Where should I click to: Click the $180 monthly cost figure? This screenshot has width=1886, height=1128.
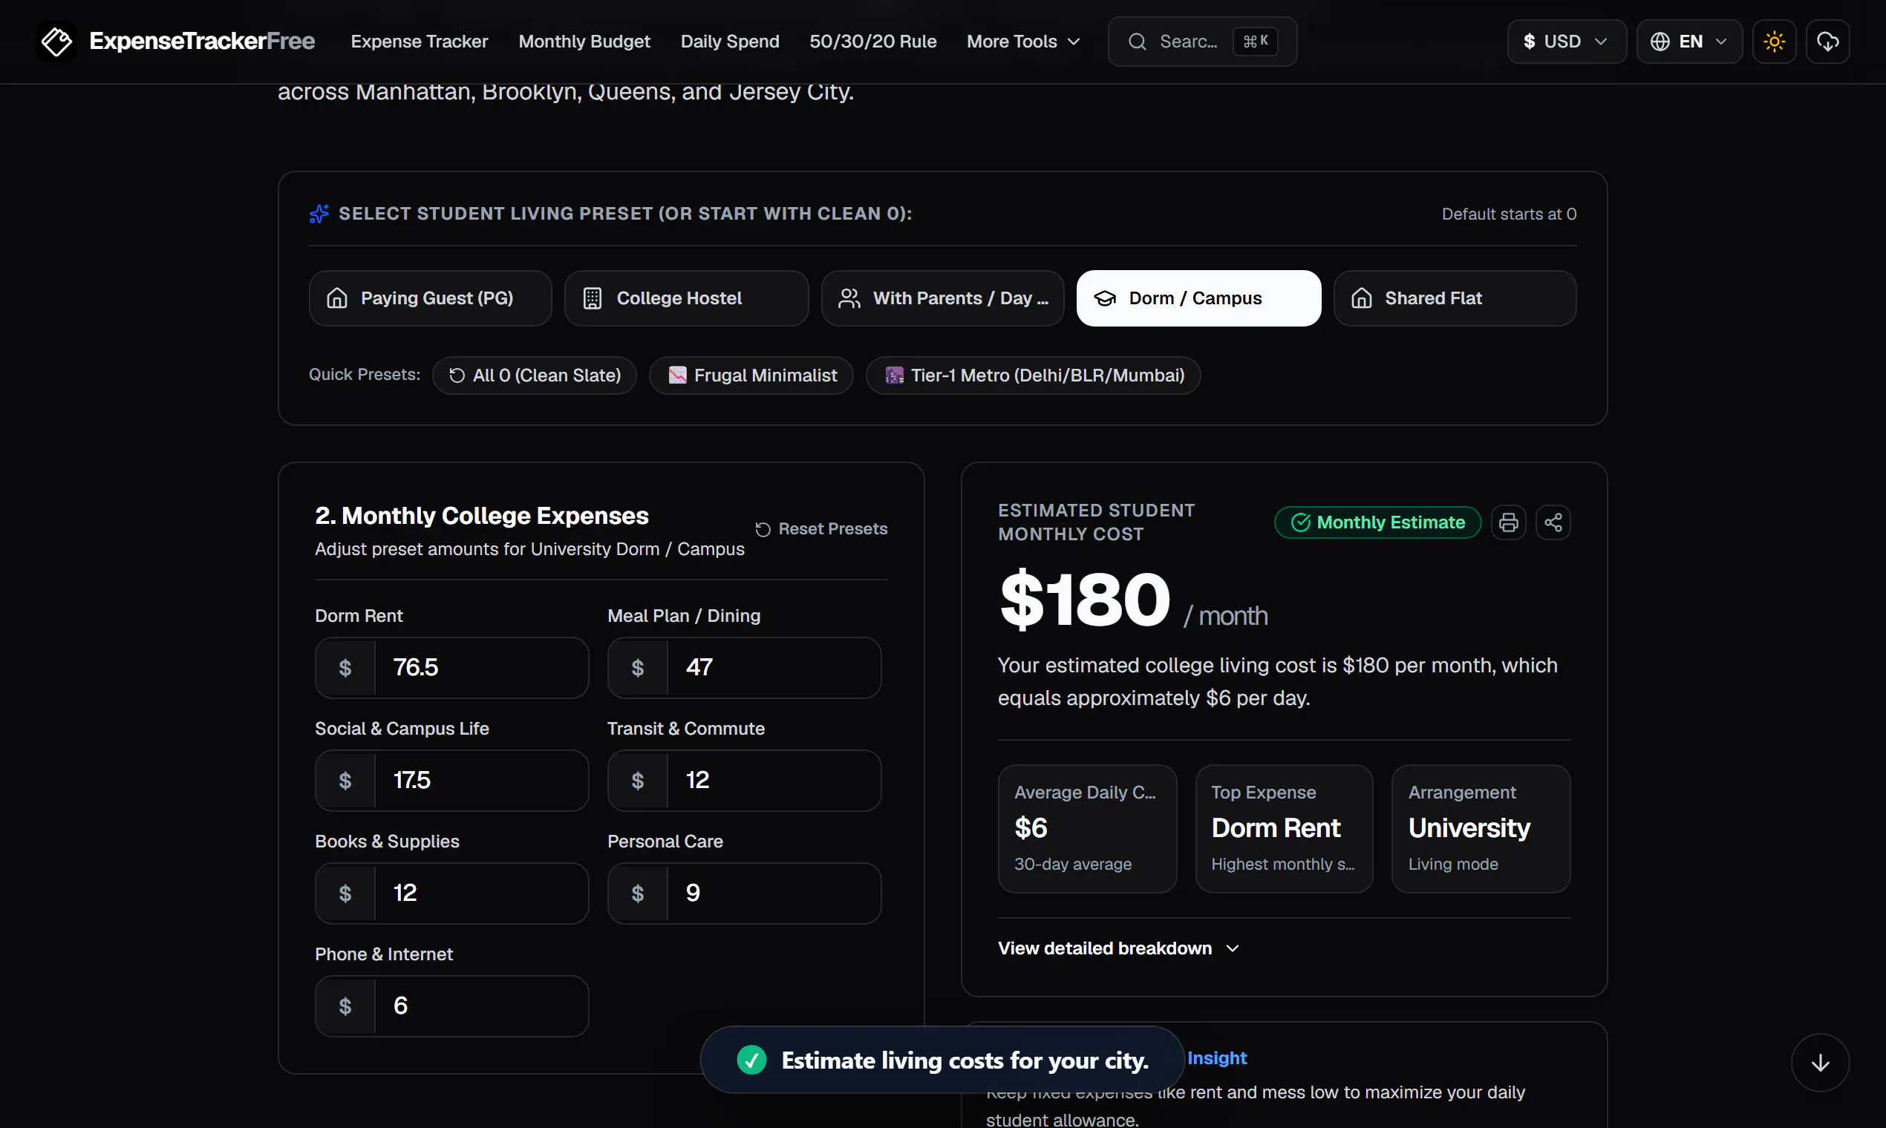click(x=1086, y=600)
